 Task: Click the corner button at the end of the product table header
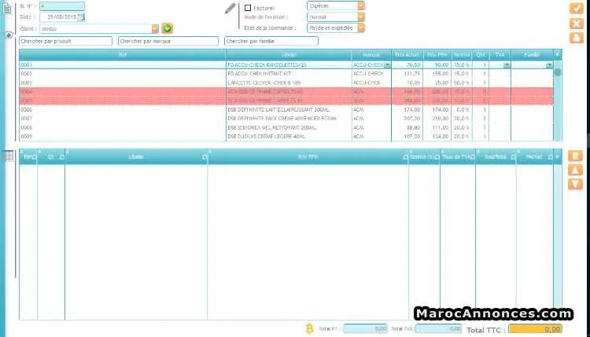(x=557, y=55)
